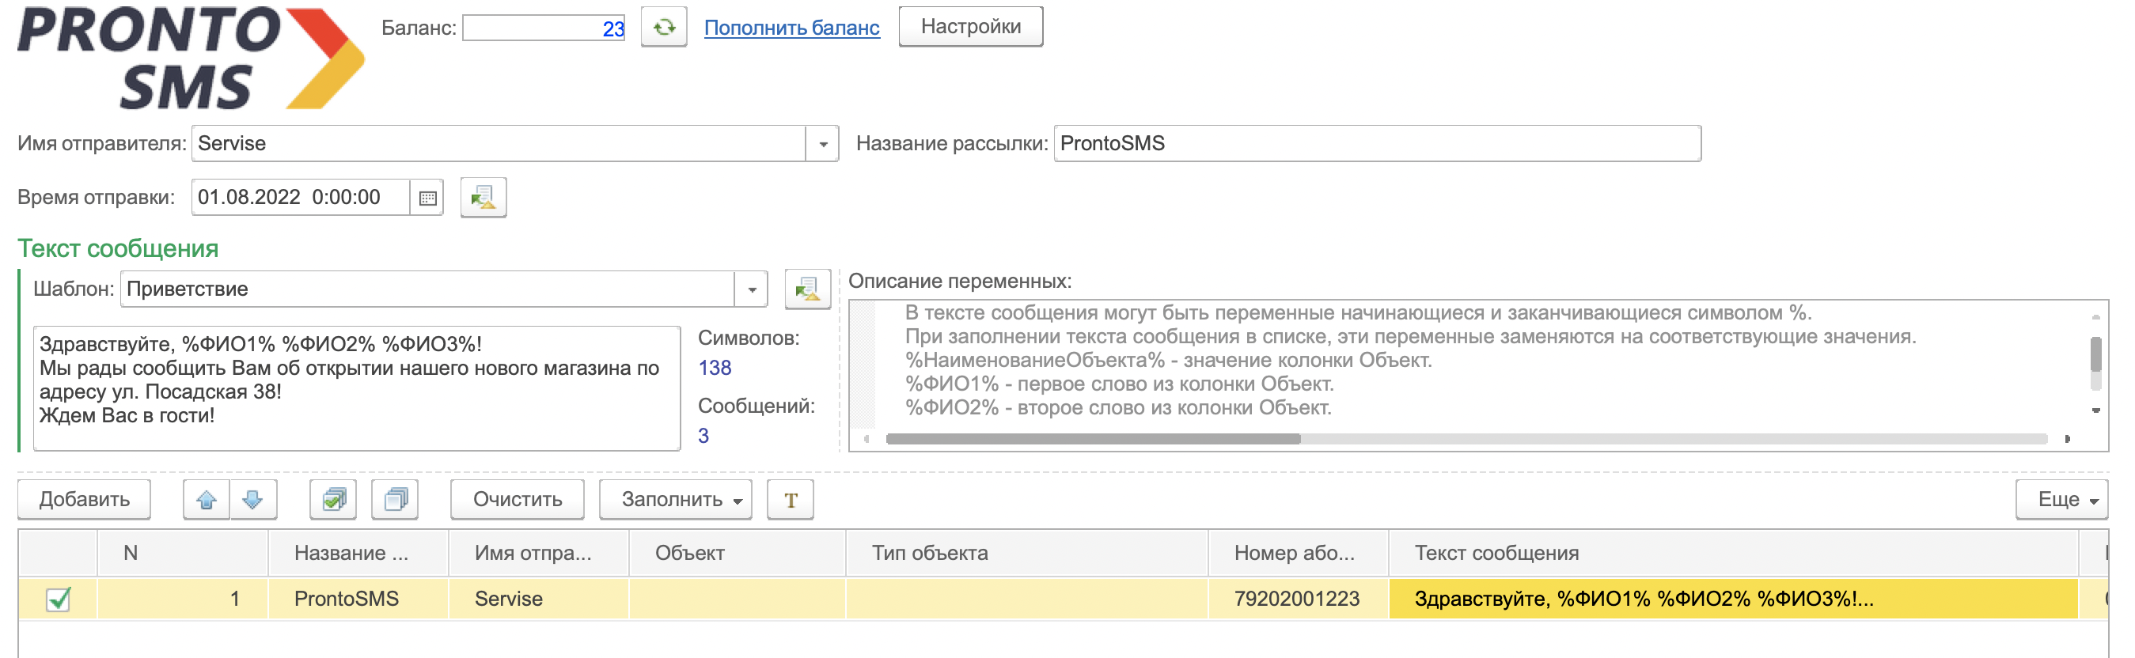Image resolution: width=2135 pixels, height=658 pixels.
Task: Refresh the balance with the green arrows icon
Action: pos(664,27)
